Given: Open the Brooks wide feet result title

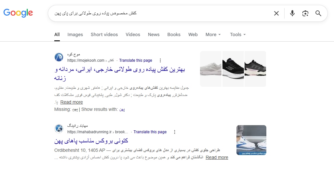Looking at the screenshot, I should pos(91,141).
